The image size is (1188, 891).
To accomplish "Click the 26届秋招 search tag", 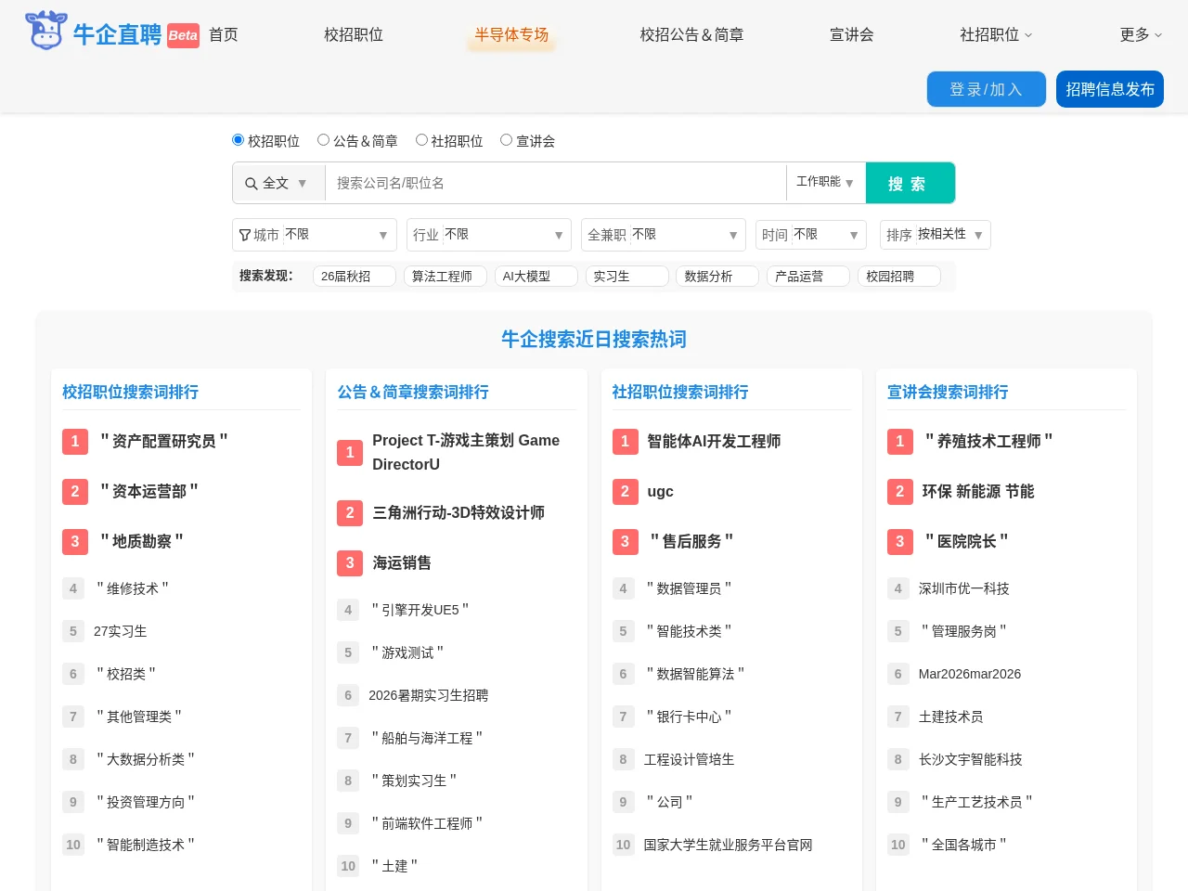I will pyautogui.click(x=355, y=277).
